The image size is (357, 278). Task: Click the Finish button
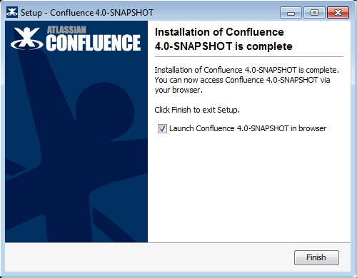(316, 257)
